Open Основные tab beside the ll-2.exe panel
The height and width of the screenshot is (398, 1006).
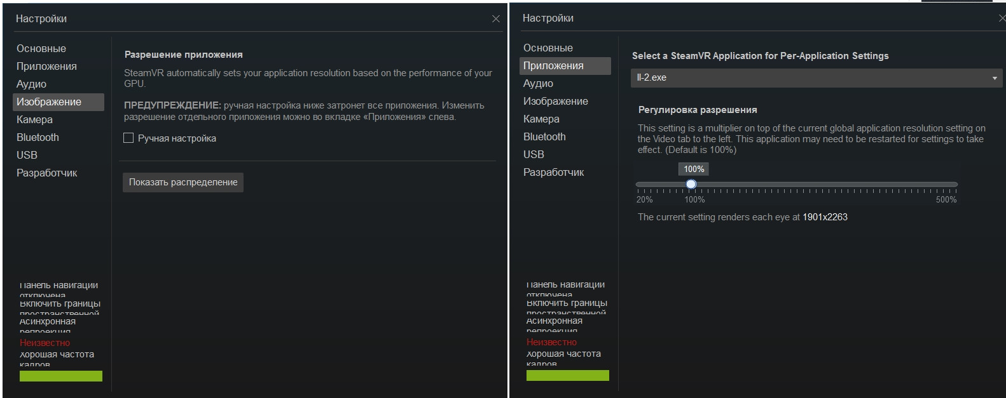point(548,48)
